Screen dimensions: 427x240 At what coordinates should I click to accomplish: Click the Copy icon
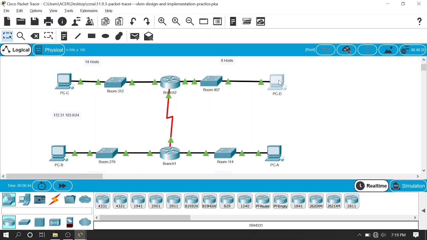(105, 22)
